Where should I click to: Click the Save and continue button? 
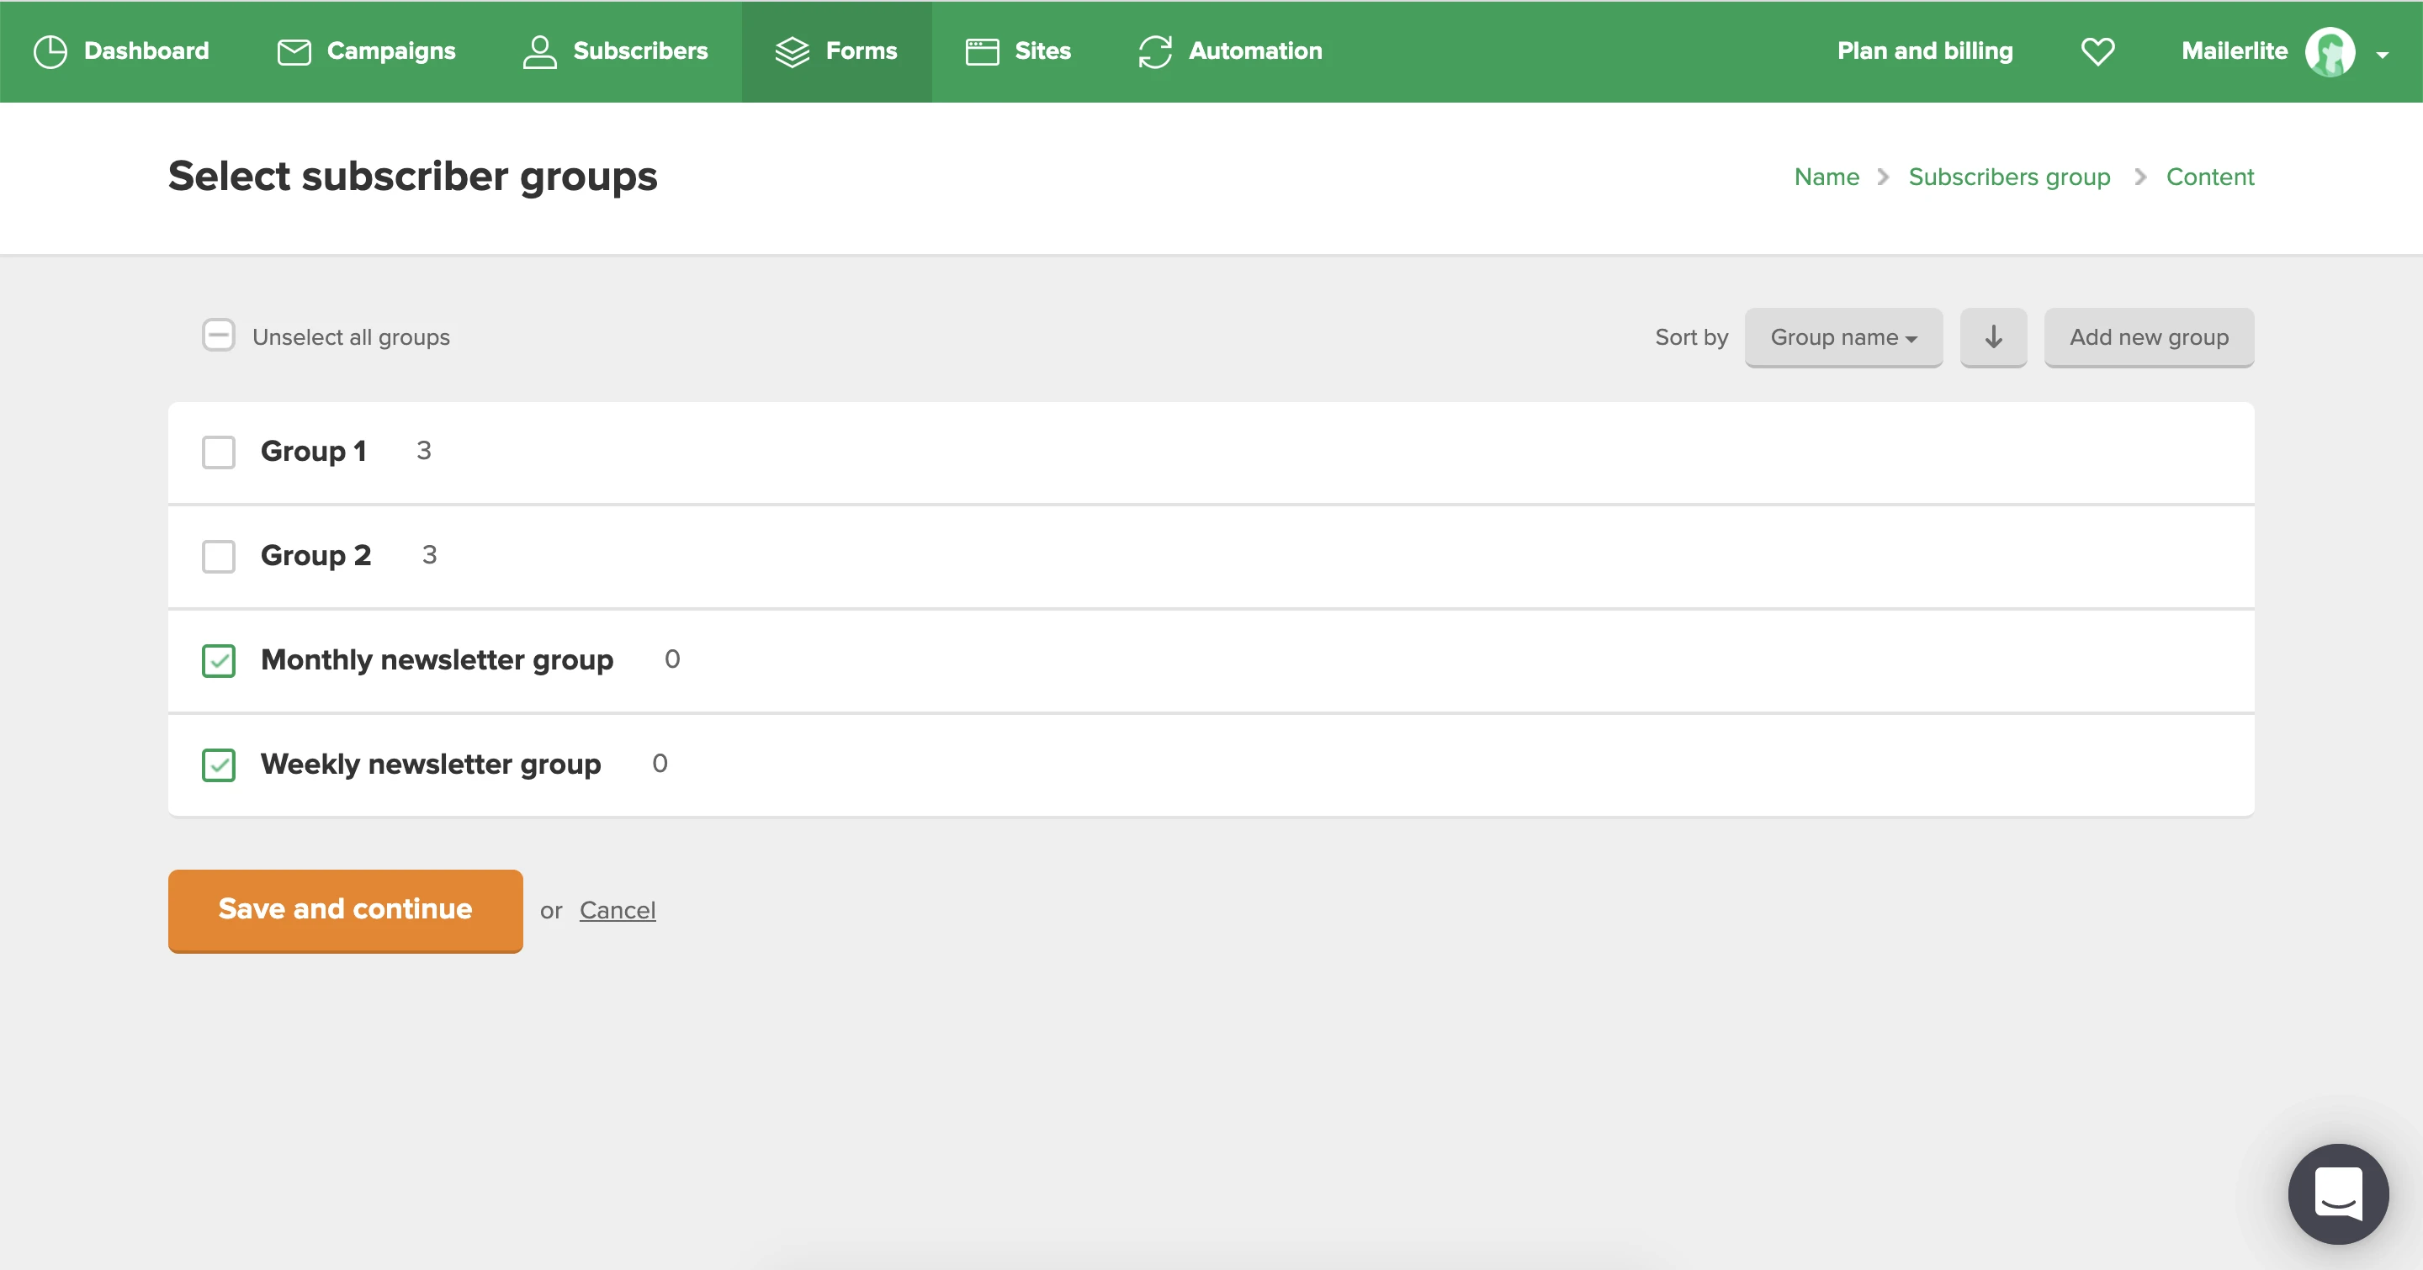point(345,910)
